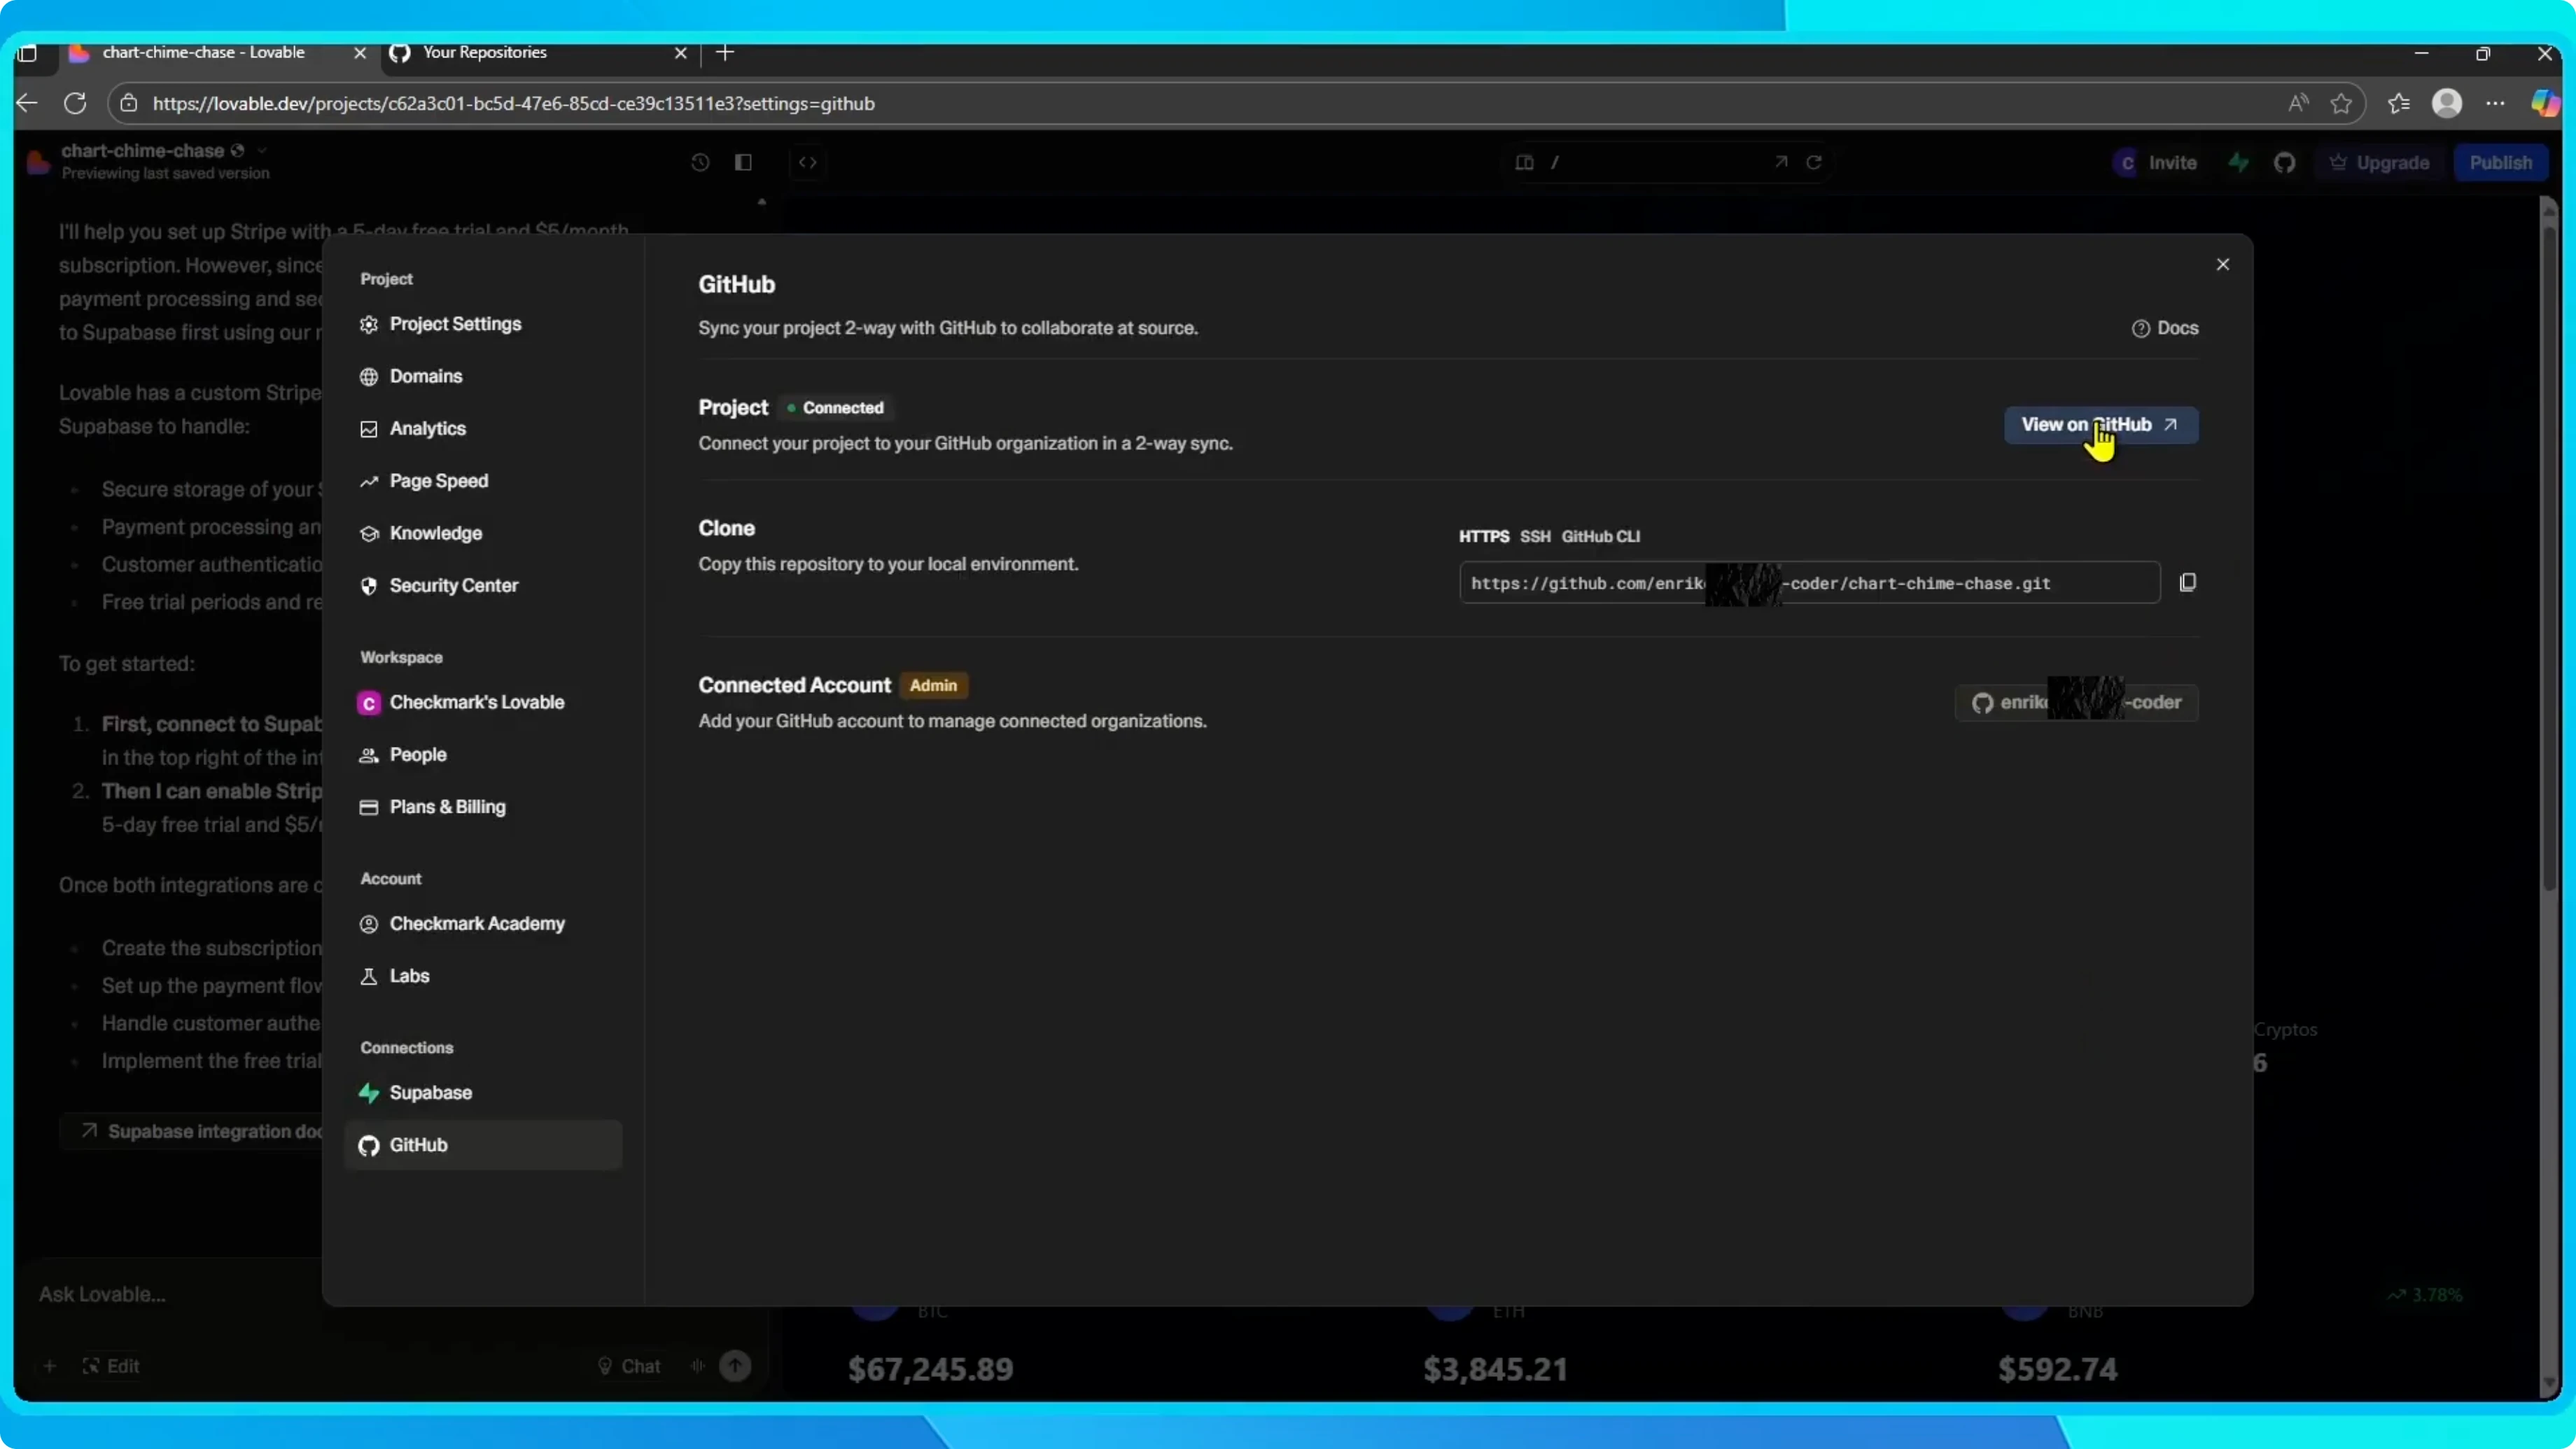Click the Publish button
The image size is (2576, 1449).
pos(2500,163)
